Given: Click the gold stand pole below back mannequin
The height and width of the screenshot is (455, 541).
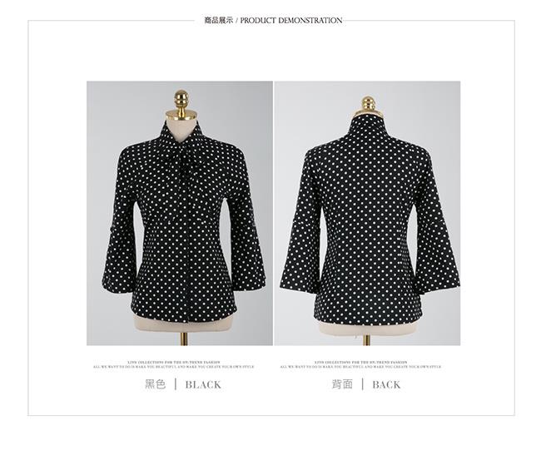Looking at the screenshot, I should (x=367, y=340).
